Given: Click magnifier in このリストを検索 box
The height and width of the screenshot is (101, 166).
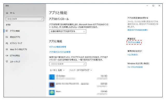Looking at the screenshot, I should click(x=84, y=64).
